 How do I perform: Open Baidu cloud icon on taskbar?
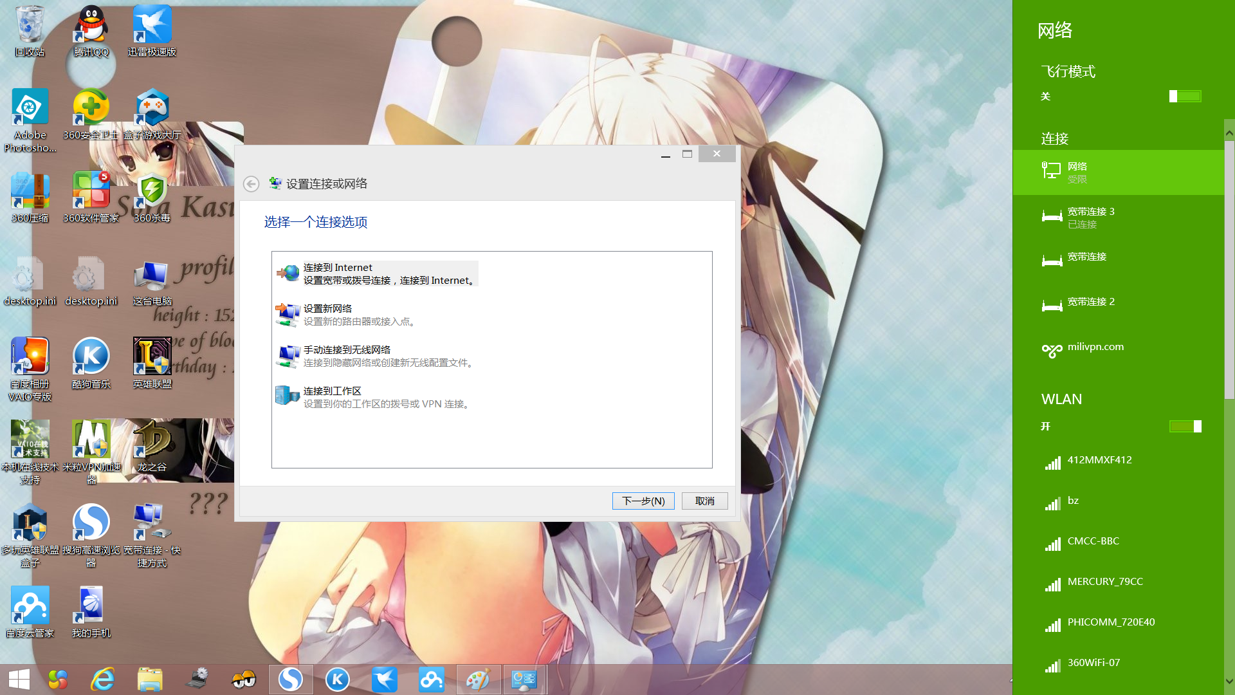(431, 680)
